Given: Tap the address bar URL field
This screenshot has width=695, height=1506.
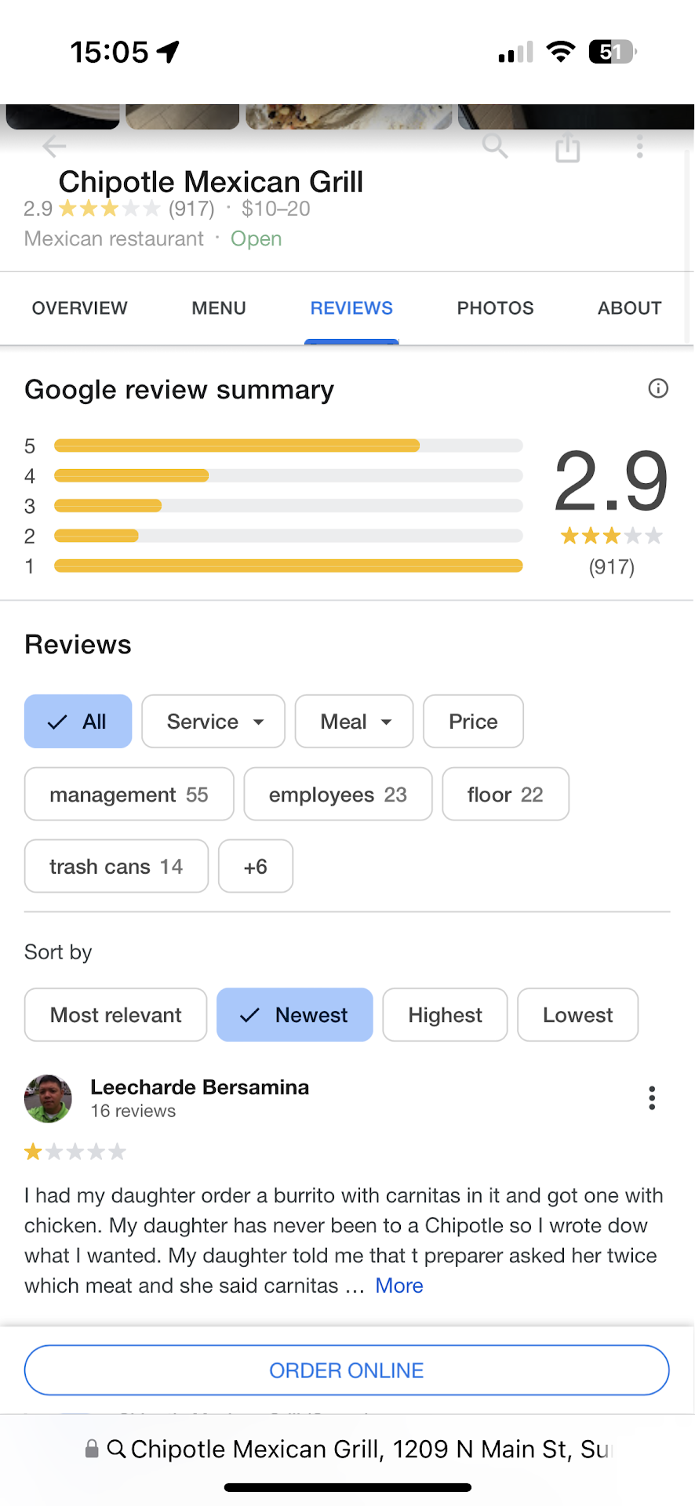Looking at the screenshot, I should tap(369, 1449).
